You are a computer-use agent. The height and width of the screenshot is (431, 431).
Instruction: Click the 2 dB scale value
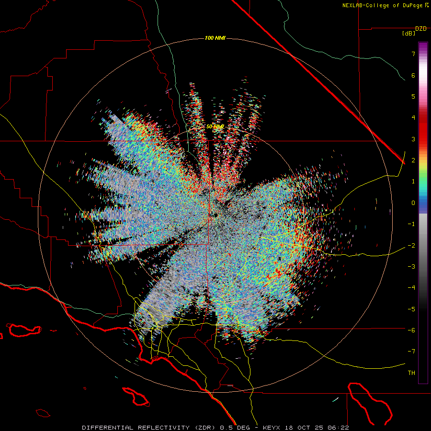[413, 160]
